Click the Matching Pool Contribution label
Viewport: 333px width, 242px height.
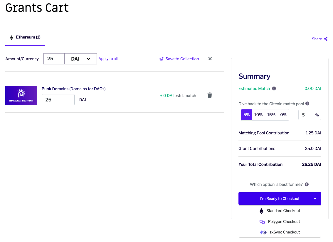coord(264,133)
